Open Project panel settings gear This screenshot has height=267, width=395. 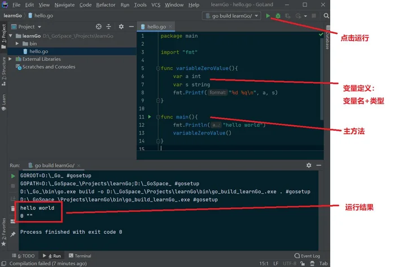[x=121, y=26]
